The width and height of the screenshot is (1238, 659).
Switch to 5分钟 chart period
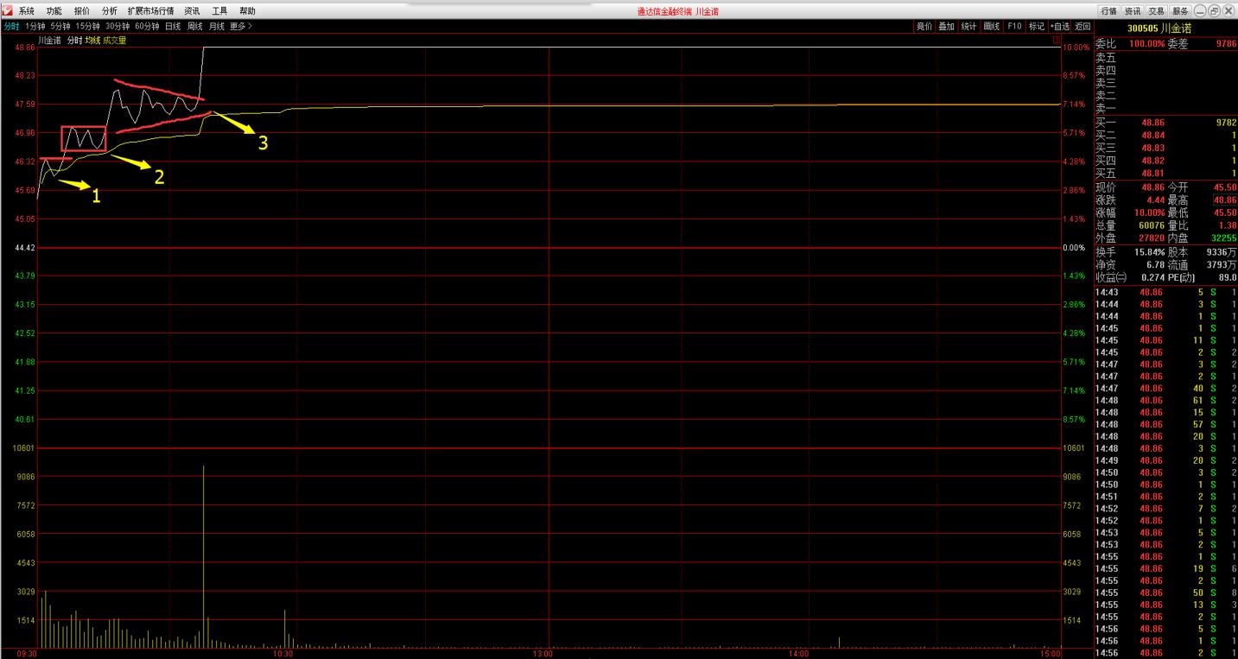(x=60, y=27)
